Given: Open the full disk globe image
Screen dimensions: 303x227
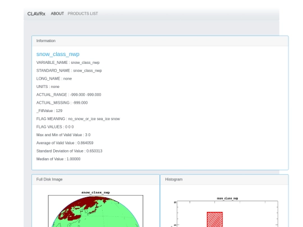Looking at the screenshot, I should (x=95, y=209).
